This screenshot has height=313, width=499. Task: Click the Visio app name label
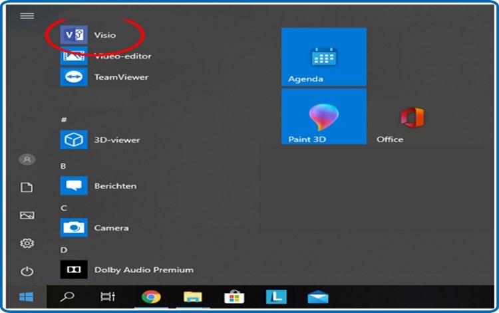104,35
